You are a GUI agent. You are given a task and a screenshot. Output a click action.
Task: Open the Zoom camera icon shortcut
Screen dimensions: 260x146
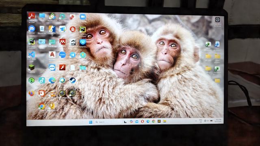tap(82, 17)
